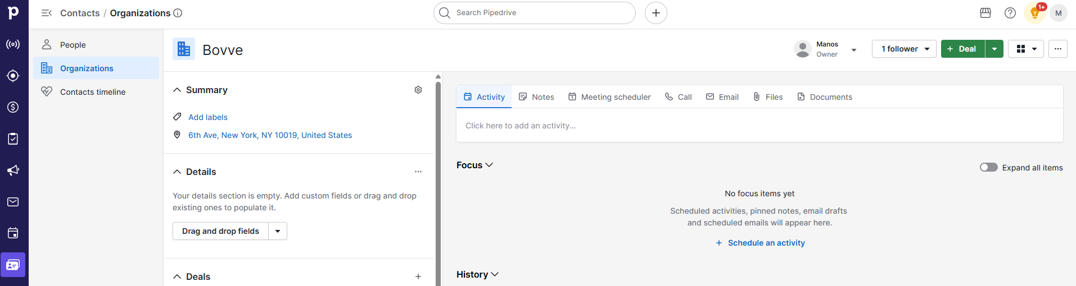
Task: Click the Summary settings gear icon
Action: click(418, 90)
